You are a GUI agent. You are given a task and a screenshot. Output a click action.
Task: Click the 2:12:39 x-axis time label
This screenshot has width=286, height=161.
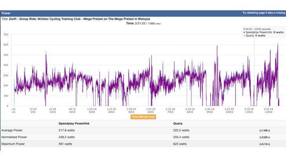click(x=170, y=109)
